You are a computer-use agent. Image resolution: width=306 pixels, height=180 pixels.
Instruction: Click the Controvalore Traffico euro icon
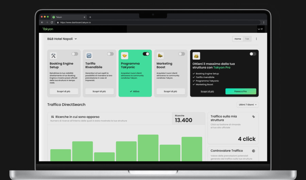(253, 151)
